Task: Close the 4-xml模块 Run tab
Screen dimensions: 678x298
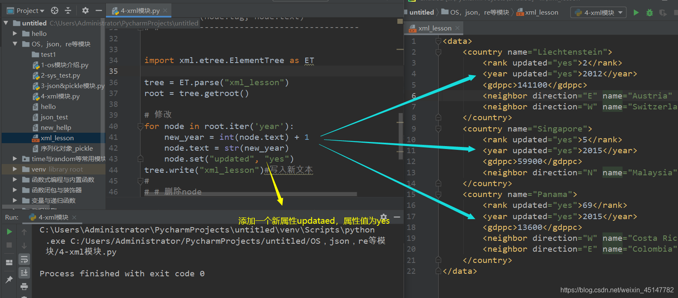Action: (x=74, y=217)
